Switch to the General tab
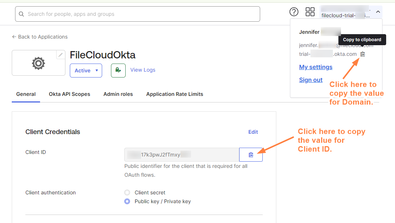This screenshot has width=395, height=223. point(26,94)
